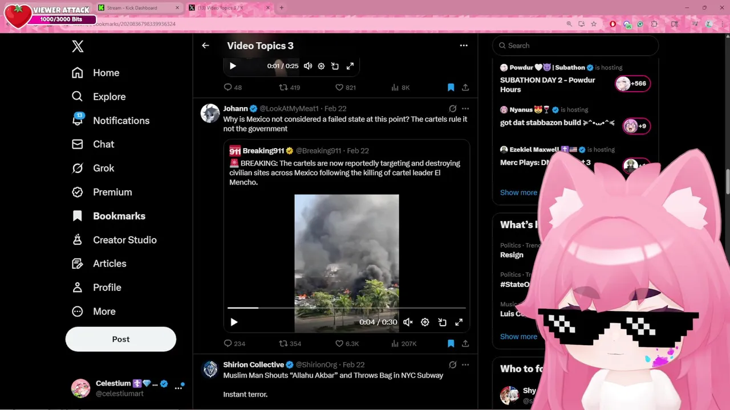Enter fullscreen on the Breaking911 video

pyautogui.click(x=459, y=322)
